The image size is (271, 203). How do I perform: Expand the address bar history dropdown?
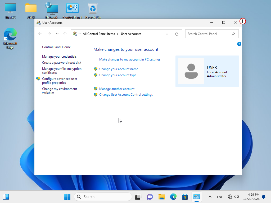pyautogui.click(x=167, y=34)
